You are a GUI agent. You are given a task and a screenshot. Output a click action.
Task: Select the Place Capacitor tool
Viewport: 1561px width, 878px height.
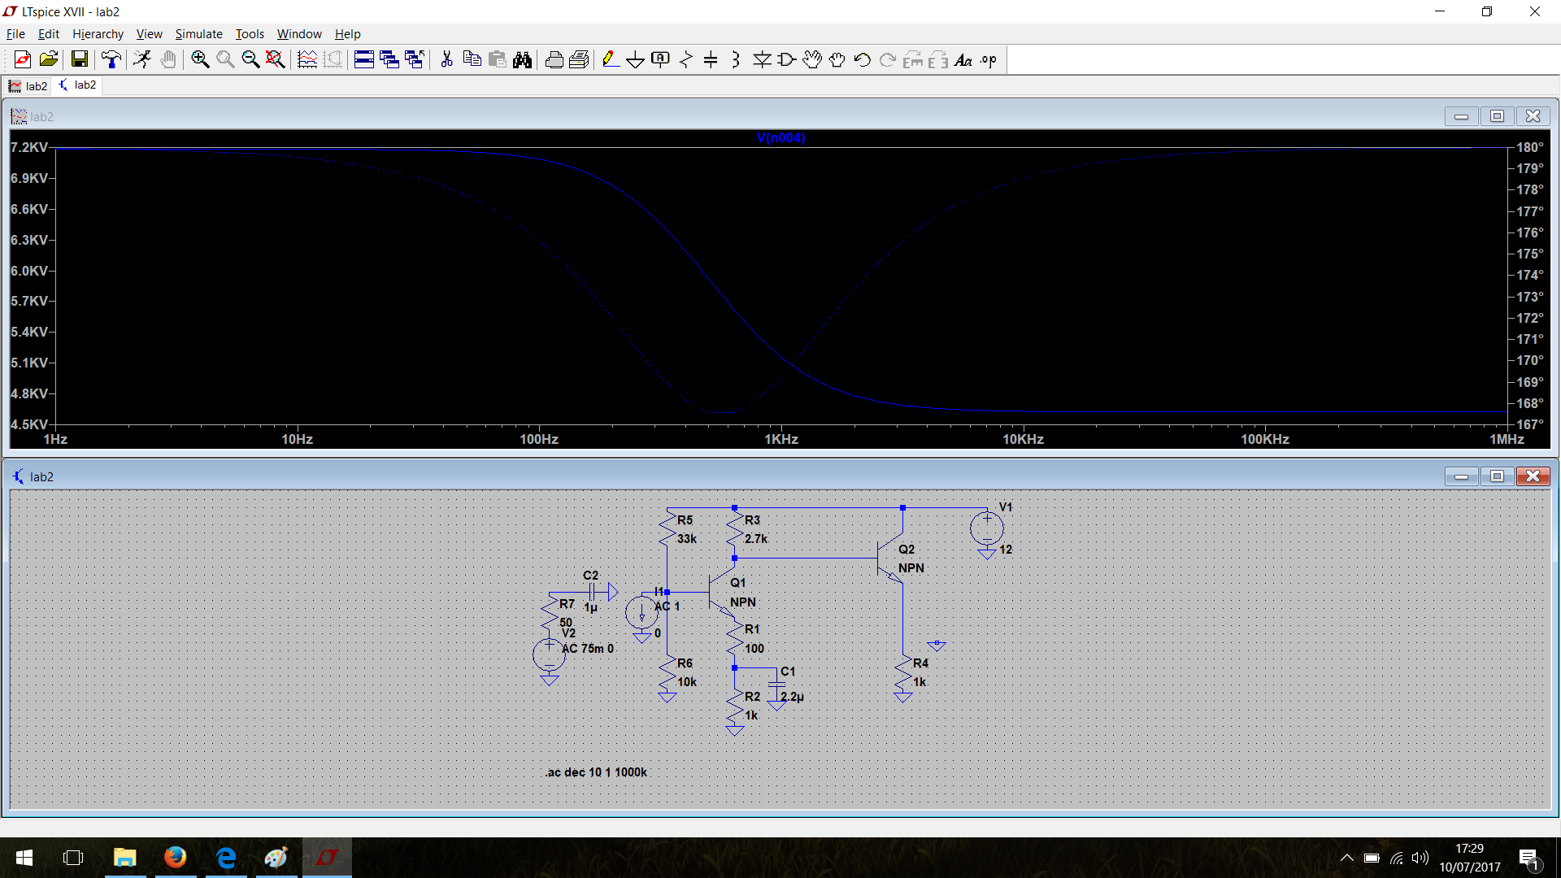pyautogui.click(x=711, y=59)
